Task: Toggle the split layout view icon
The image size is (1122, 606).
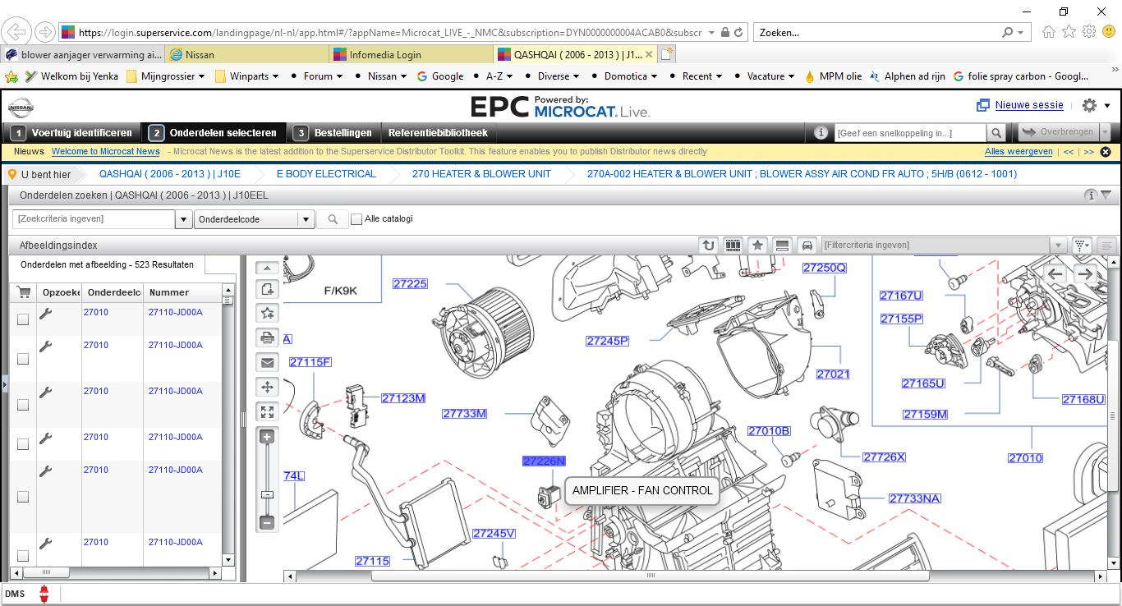Action: pos(782,245)
